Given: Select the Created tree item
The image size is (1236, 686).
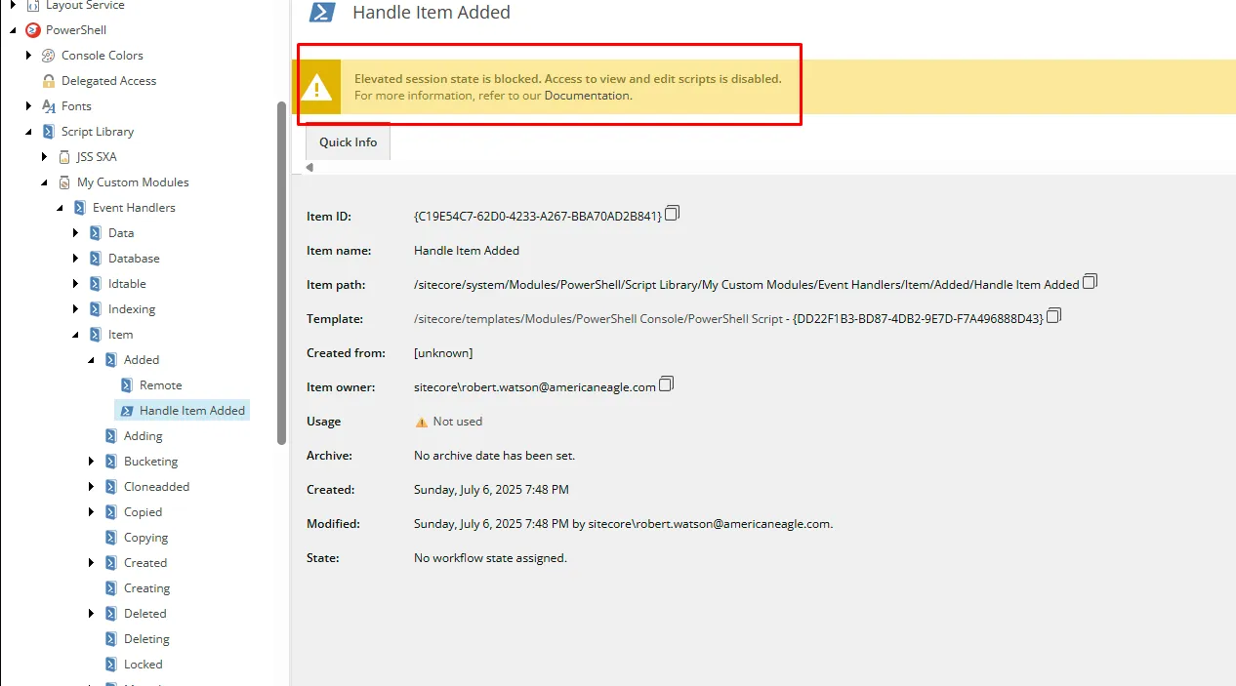Looking at the screenshot, I should (x=145, y=563).
